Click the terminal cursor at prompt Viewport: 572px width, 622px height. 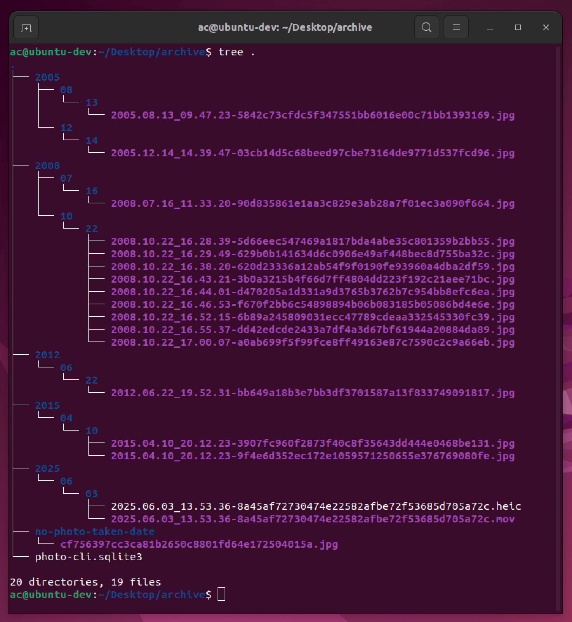pyautogui.click(x=221, y=594)
